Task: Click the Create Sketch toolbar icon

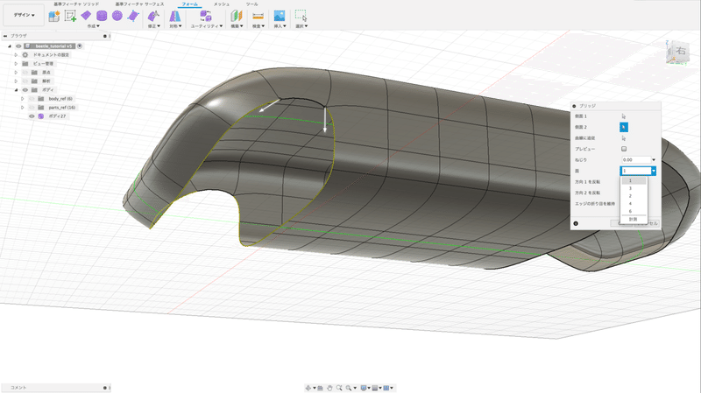Action: [x=70, y=16]
